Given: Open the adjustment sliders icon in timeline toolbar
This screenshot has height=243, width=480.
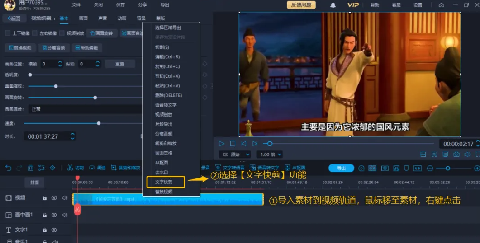Looking at the screenshot, I should [41, 168].
